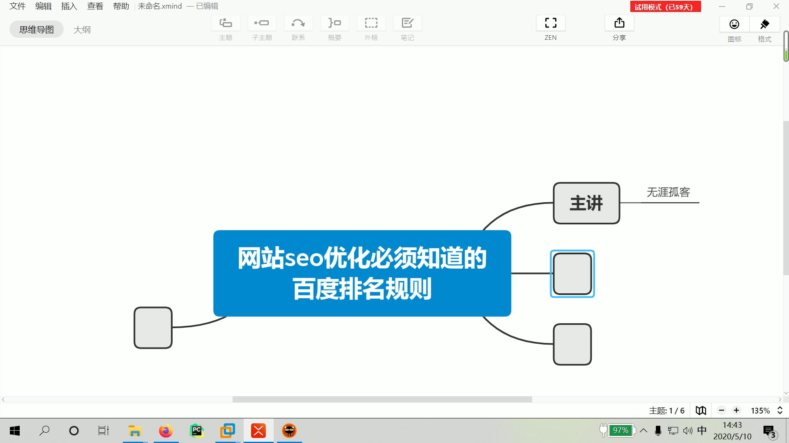This screenshot has height=443, width=789.
Task: Open the notification center icon
Action: click(769, 431)
